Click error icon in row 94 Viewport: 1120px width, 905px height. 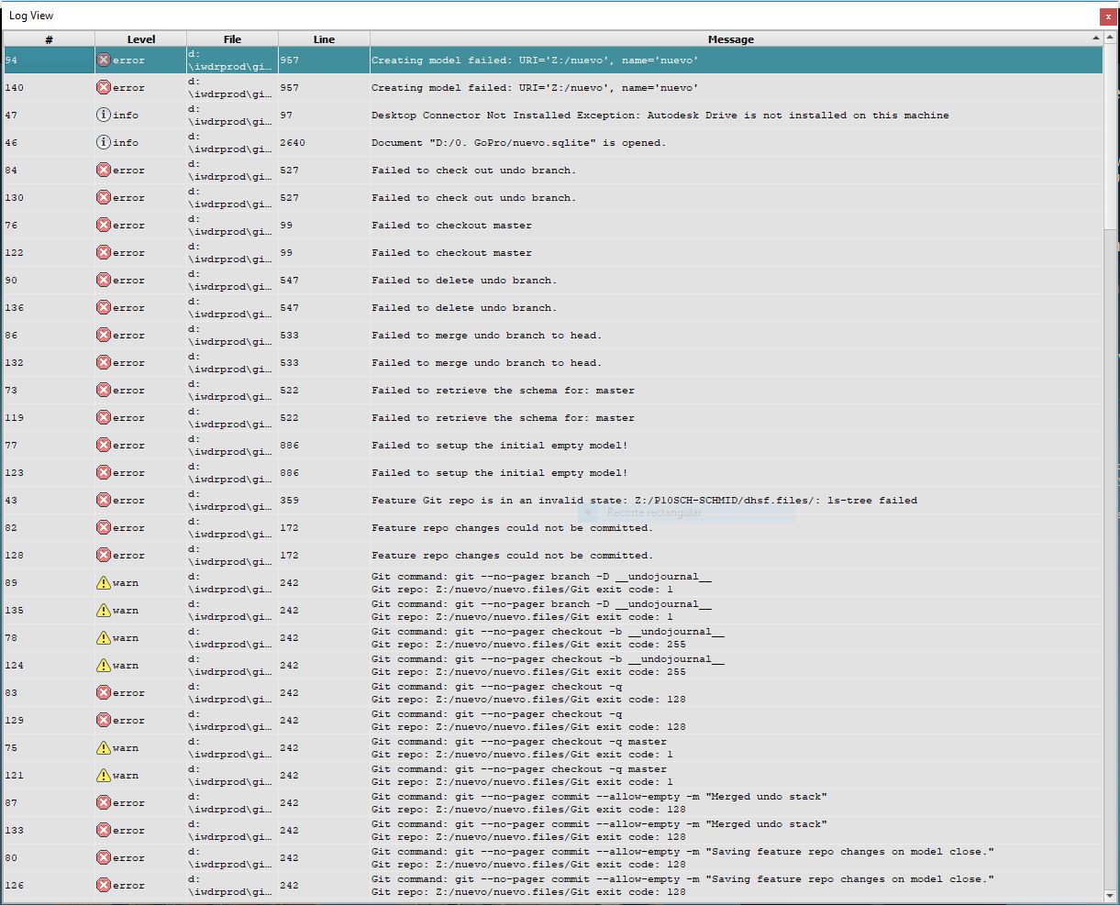point(104,60)
